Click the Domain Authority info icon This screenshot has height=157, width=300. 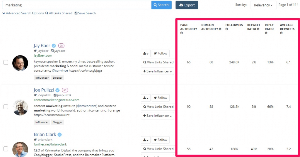click(220, 29)
